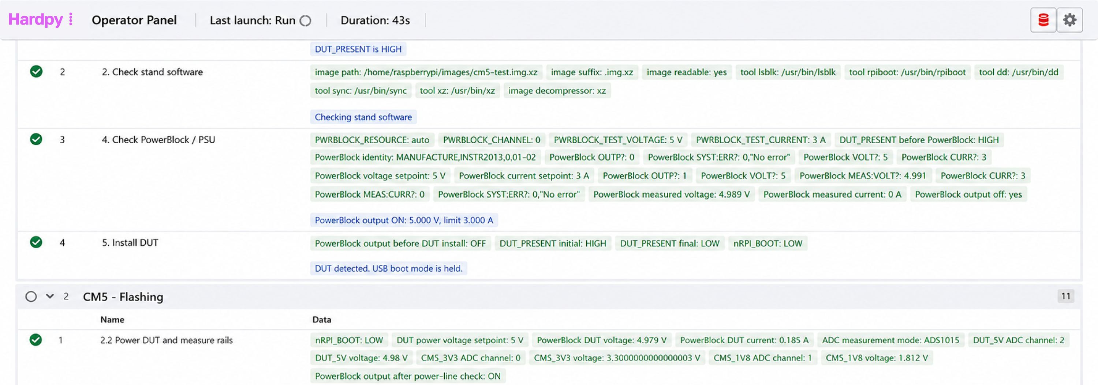Click 'DUT detected. USB boot mode is held.' message
The image size is (1098, 385).
(x=389, y=269)
